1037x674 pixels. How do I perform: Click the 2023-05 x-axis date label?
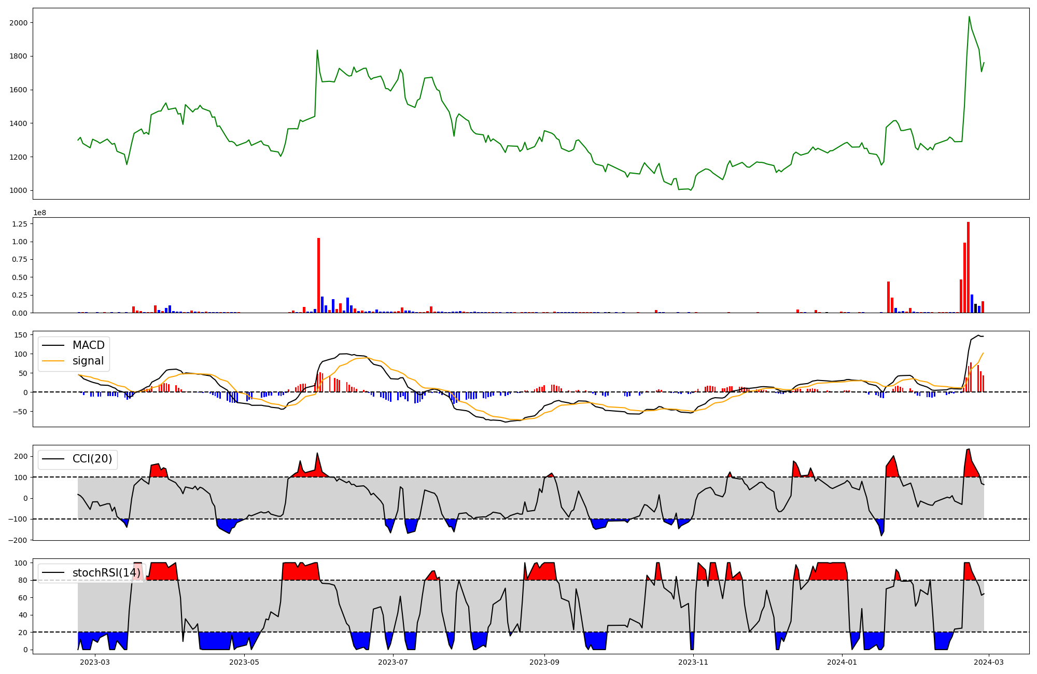[244, 662]
